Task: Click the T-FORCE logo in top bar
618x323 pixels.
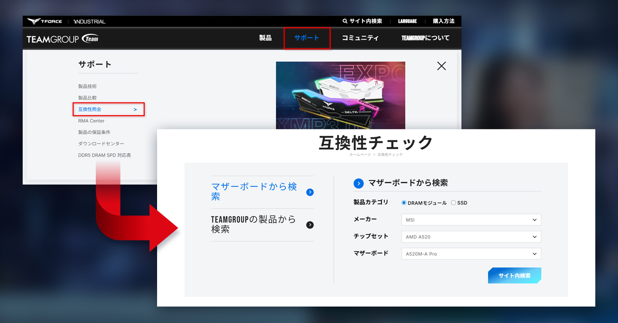Action: (45, 21)
